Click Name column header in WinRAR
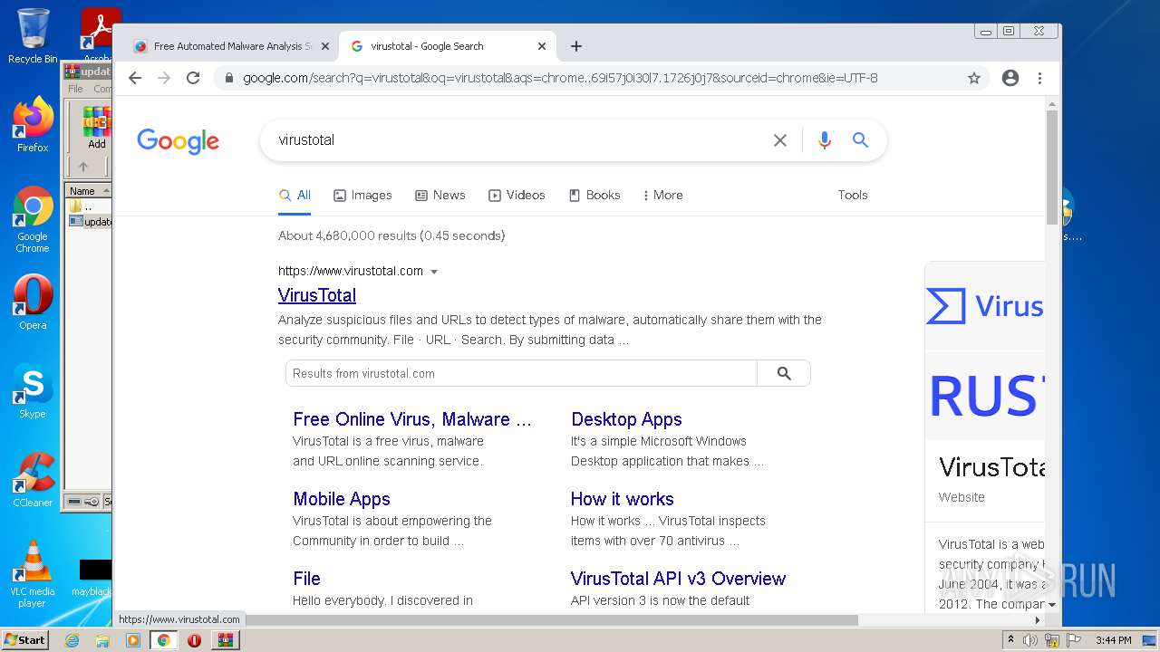 click(x=87, y=190)
